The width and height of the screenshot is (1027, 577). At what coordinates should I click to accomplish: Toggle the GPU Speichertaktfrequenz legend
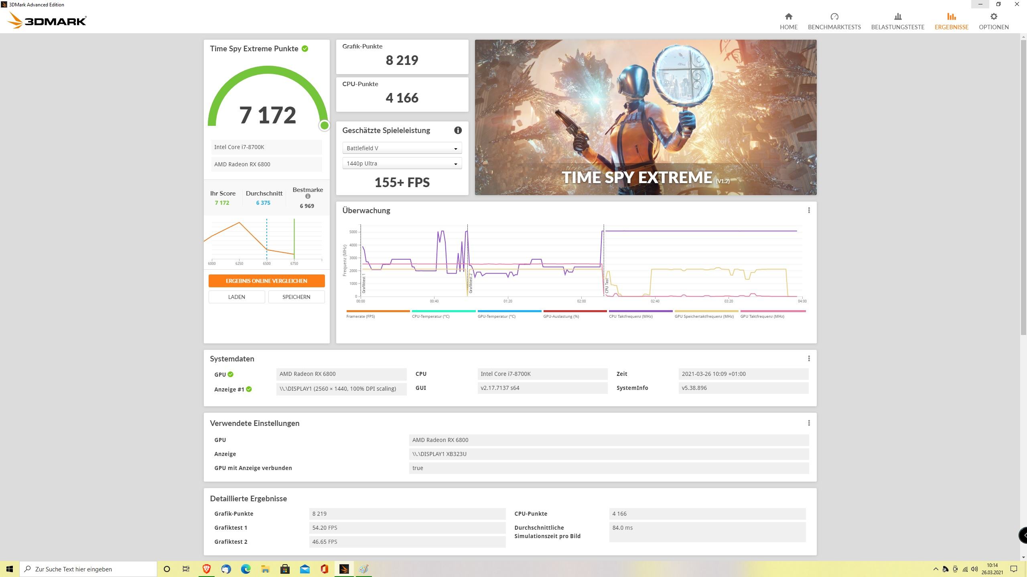(x=706, y=314)
